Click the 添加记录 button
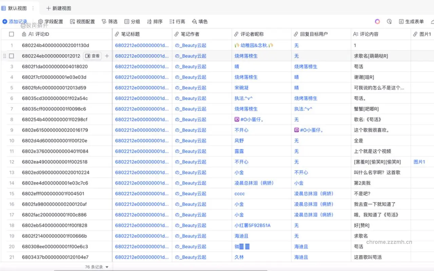Screen dimensions: 434x271 tap(15, 22)
